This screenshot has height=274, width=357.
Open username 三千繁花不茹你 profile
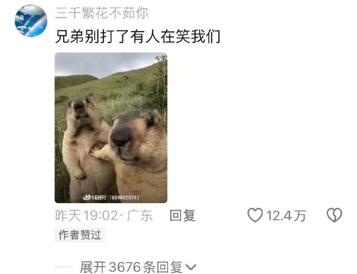click(101, 13)
